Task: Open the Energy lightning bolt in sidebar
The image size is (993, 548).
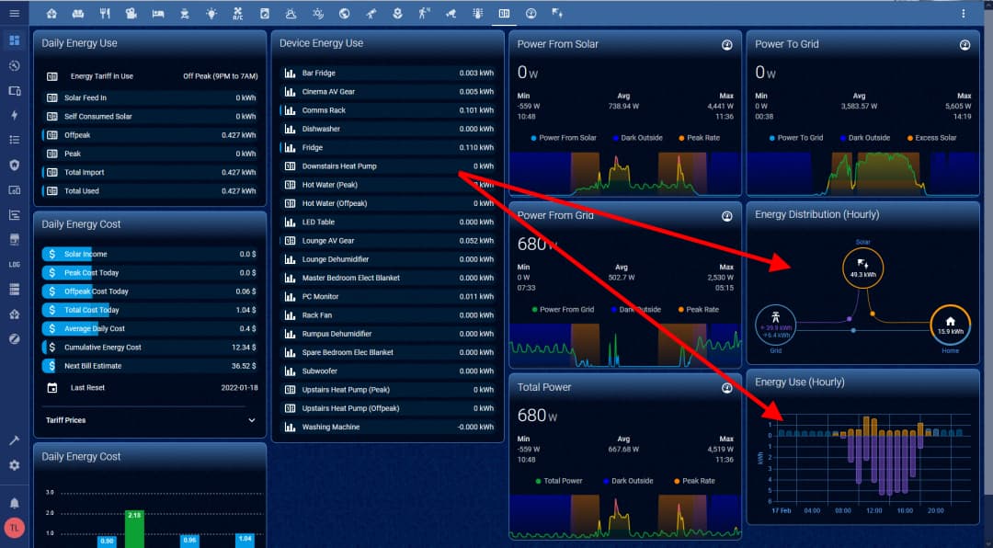Action: 14,115
